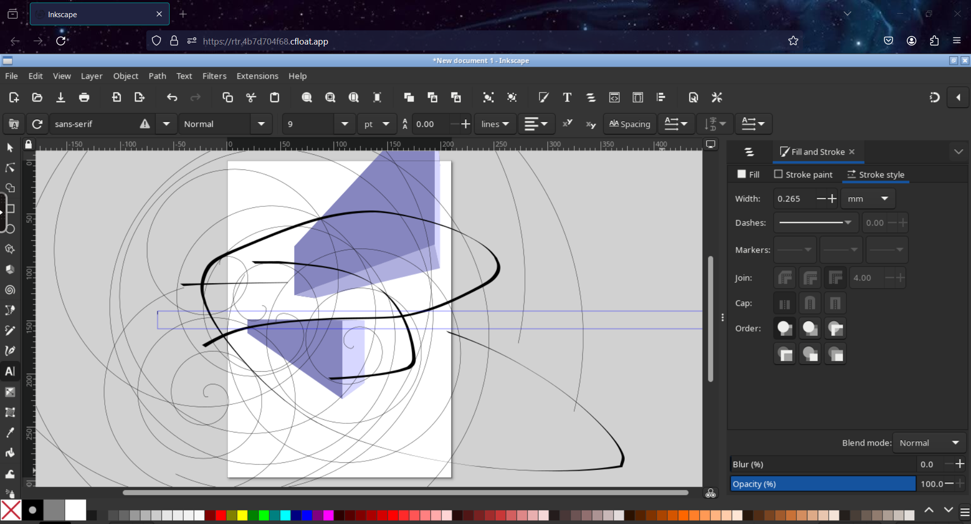The width and height of the screenshot is (971, 524).
Task: Open the Extensions menu
Action: [257, 76]
